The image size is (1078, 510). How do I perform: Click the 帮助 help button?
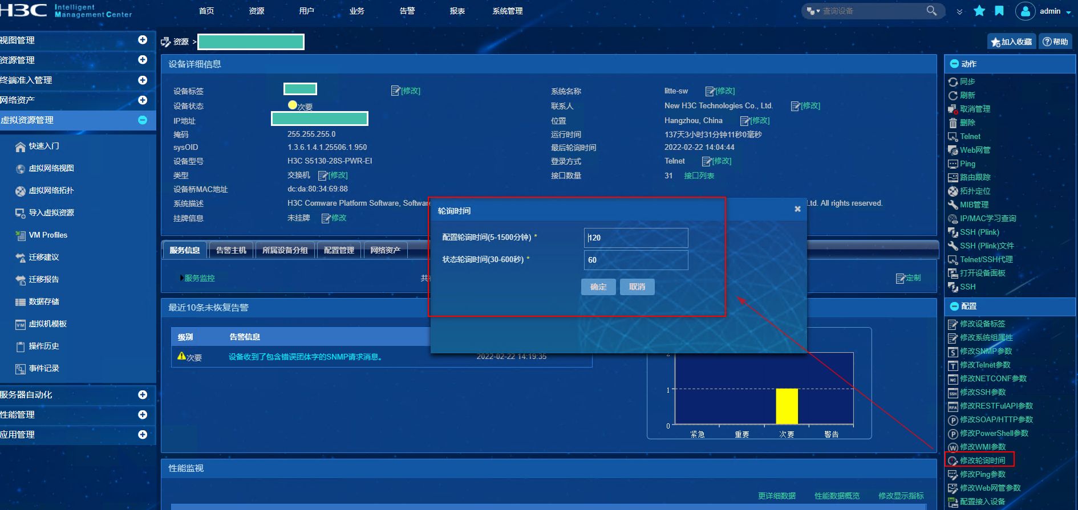click(1056, 42)
